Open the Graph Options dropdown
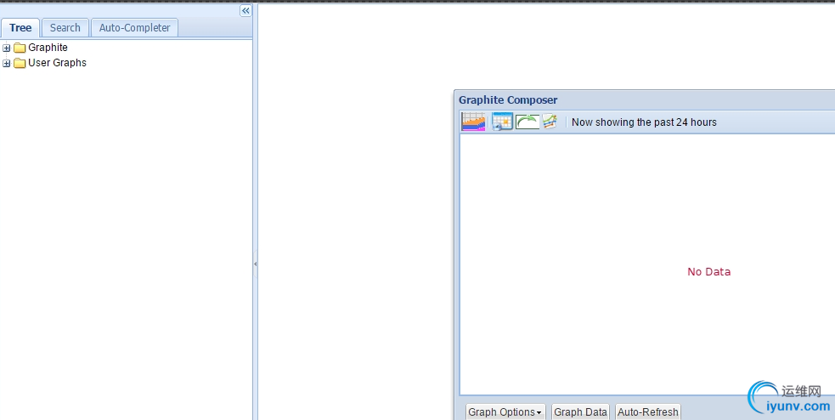 click(506, 412)
